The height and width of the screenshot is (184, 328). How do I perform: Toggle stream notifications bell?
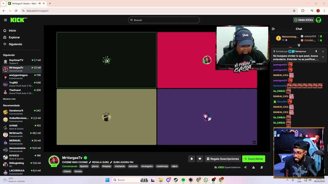point(191,159)
